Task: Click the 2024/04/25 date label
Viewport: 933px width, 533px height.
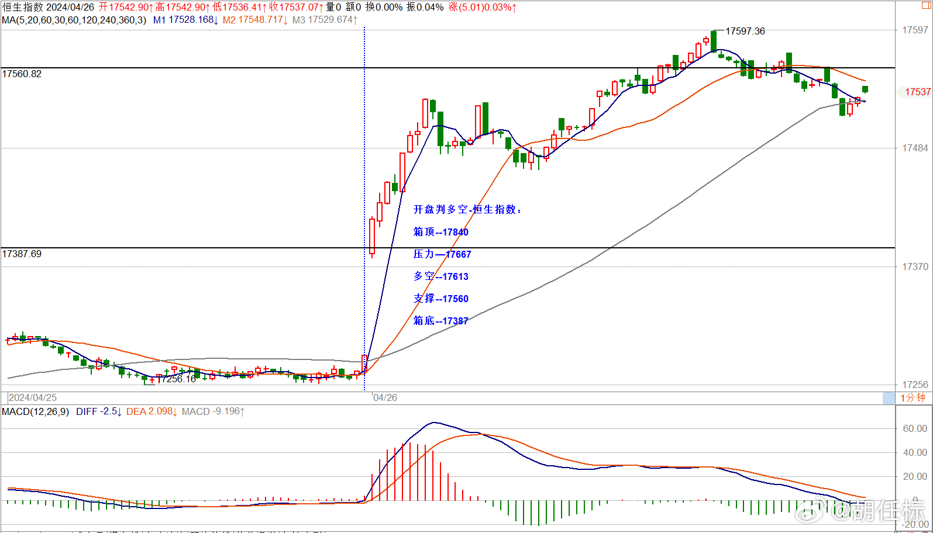Action: [33, 397]
